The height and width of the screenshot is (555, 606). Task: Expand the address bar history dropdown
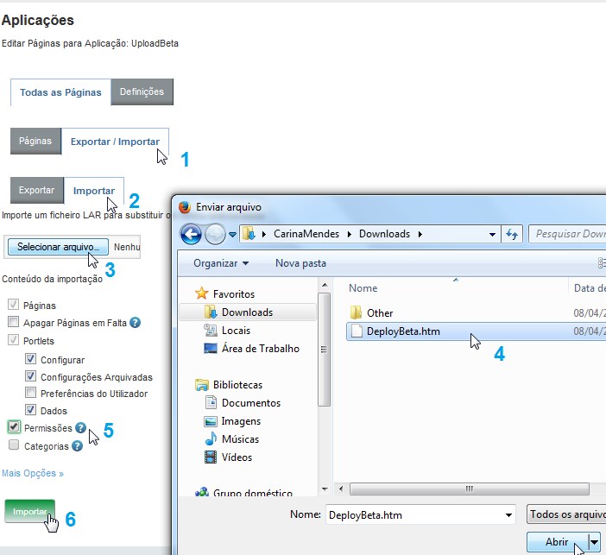pos(492,234)
